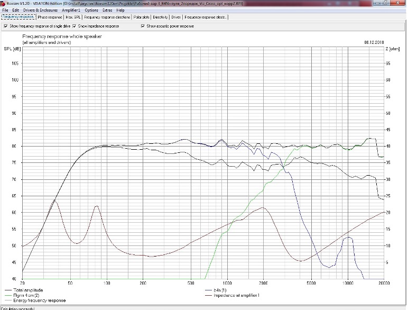The width and height of the screenshot is (408, 310).
Task: Select the Polar plots tab
Action: (x=141, y=17)
